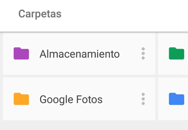
Task: Open the Google Fotos three-dot menu
Action: click(x=143, y=99)
